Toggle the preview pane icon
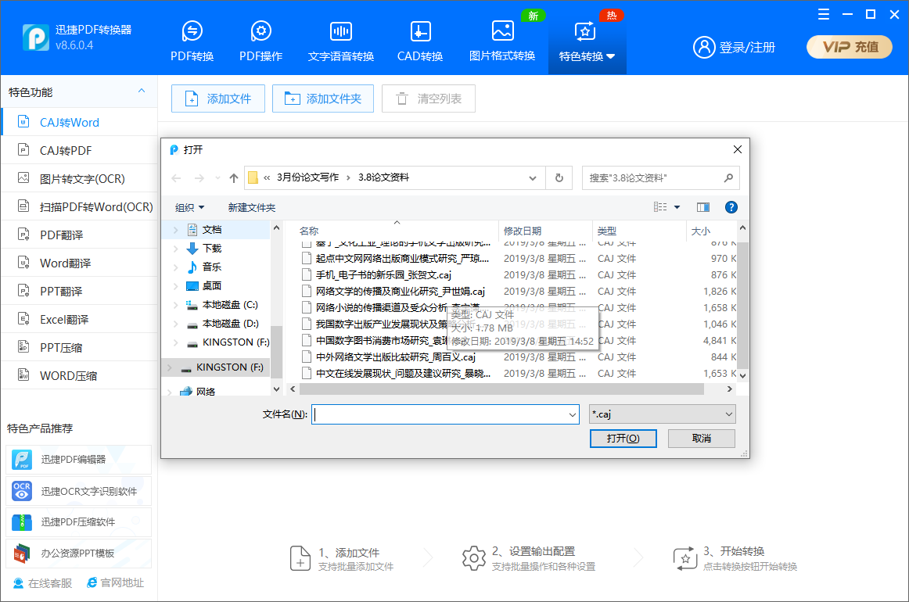 (703, 207)
